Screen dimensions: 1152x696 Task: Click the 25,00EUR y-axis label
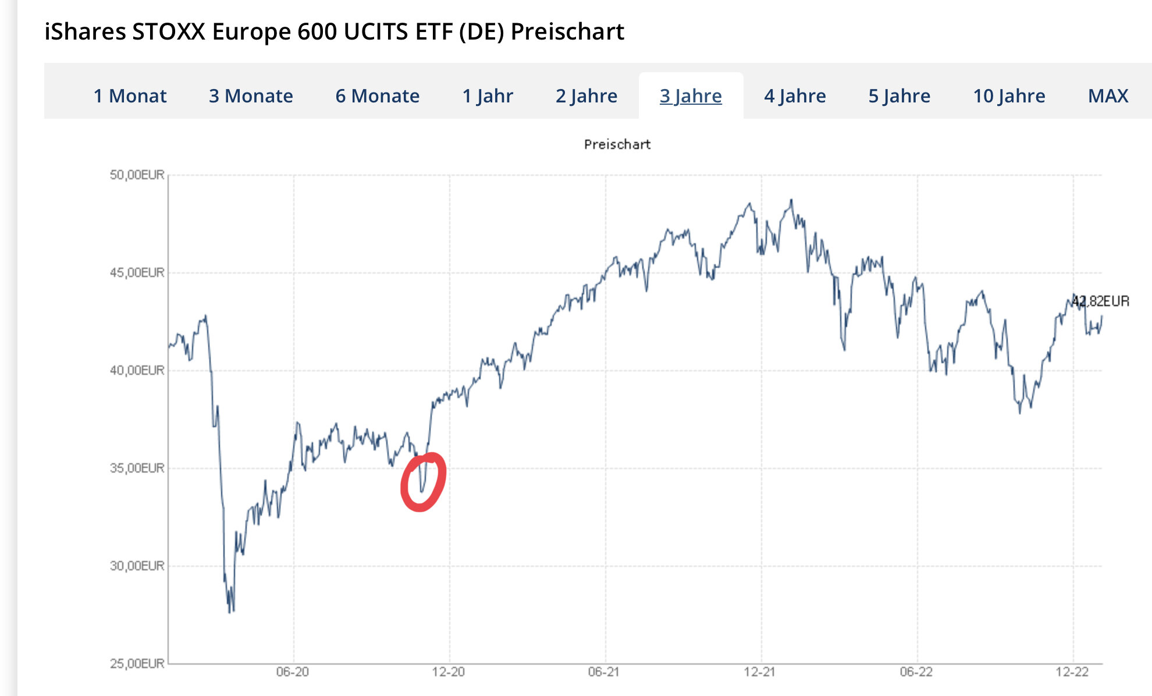[x=137, y=663]
